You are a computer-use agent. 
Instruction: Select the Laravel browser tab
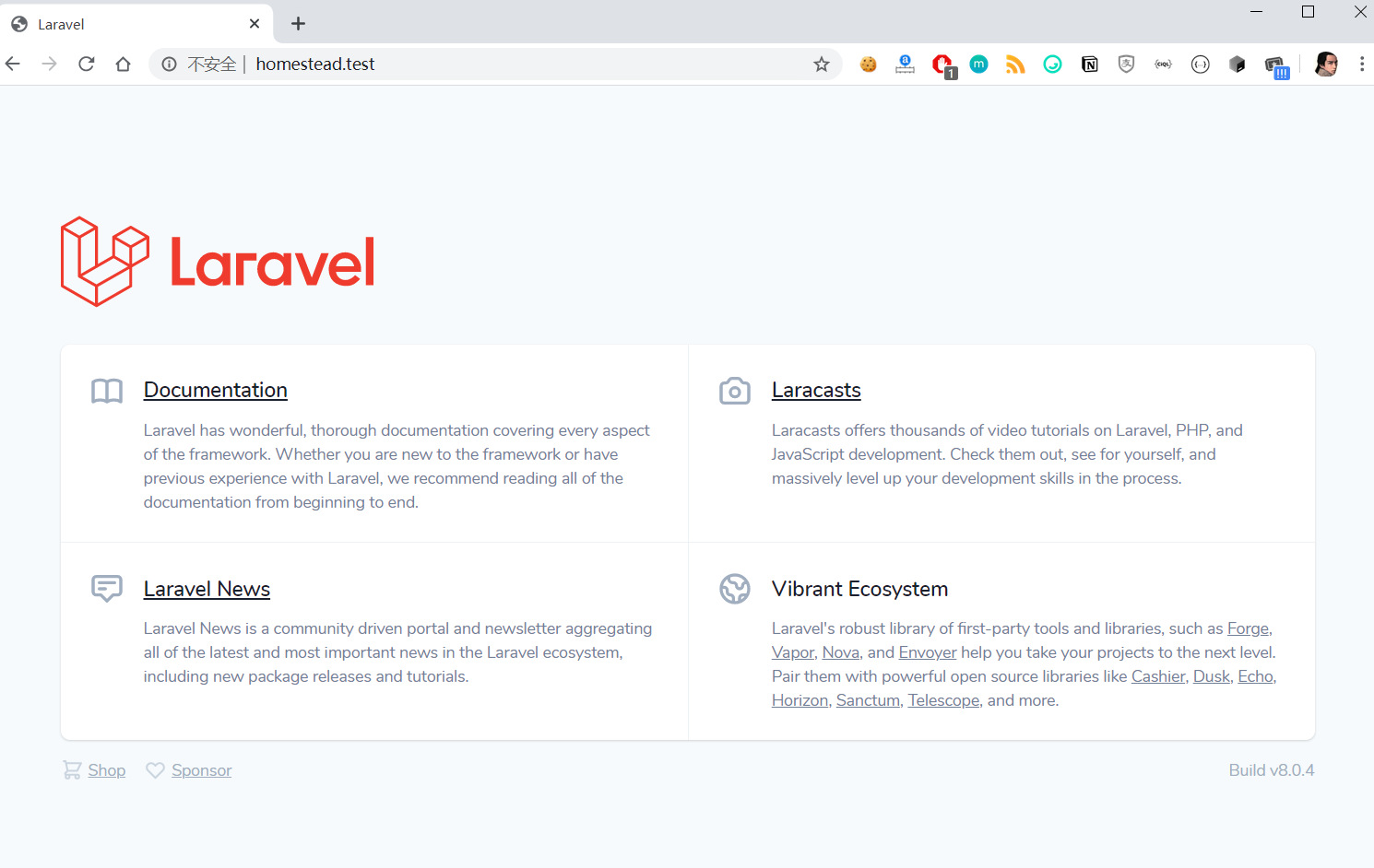coord(136,24)
